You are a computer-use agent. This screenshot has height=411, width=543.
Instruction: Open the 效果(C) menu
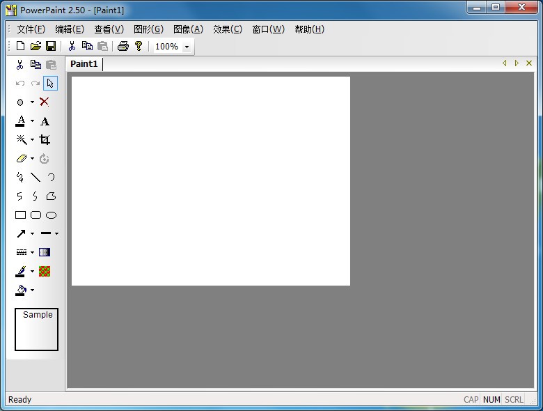228,29
